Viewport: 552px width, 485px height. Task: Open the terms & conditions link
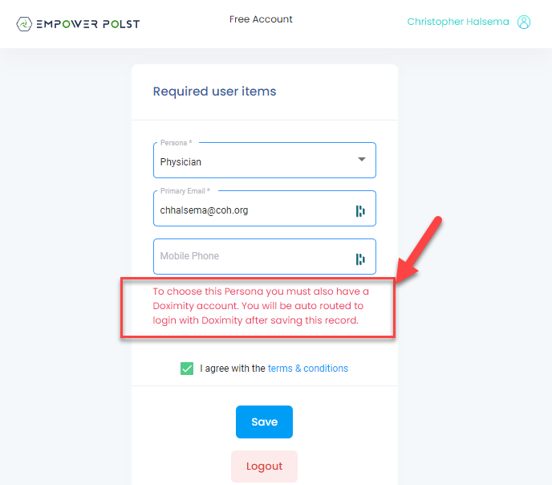(308, 369)
